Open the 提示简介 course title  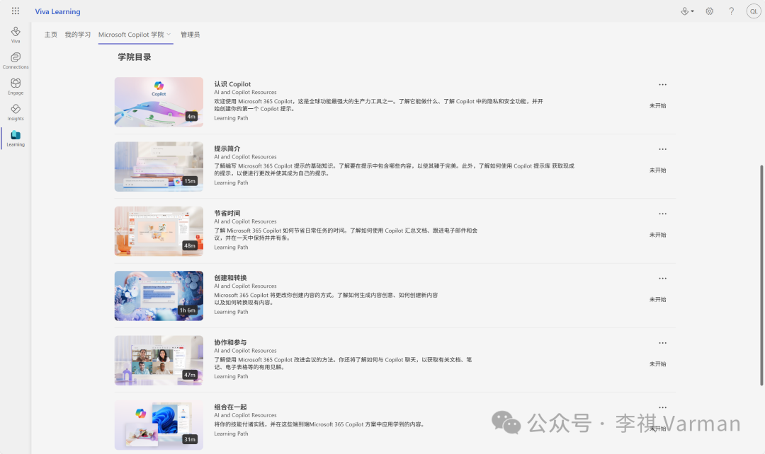(227, 149)
